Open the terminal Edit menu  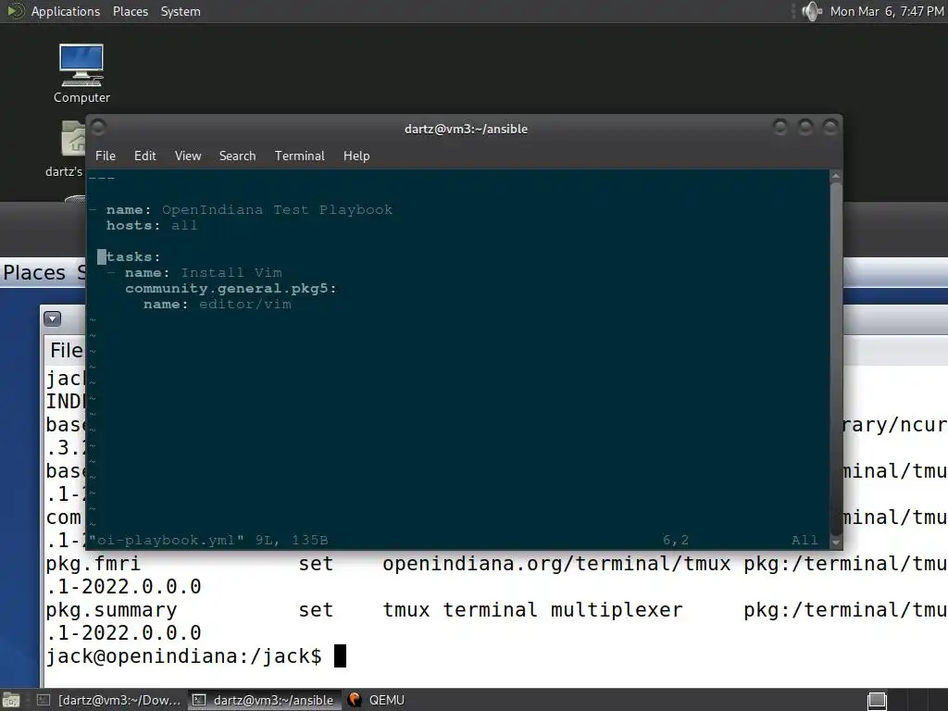144,156
